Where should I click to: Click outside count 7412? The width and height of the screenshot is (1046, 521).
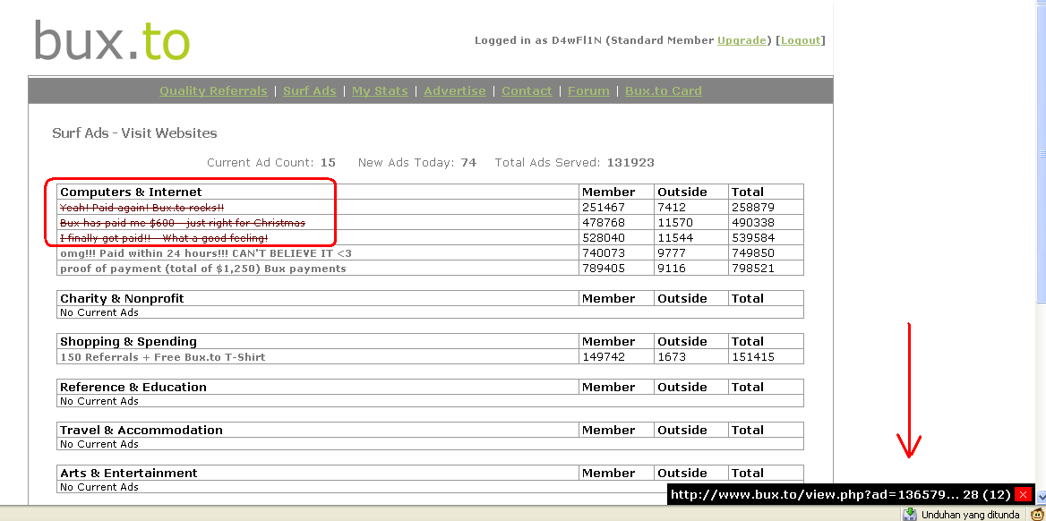[672, 208]
